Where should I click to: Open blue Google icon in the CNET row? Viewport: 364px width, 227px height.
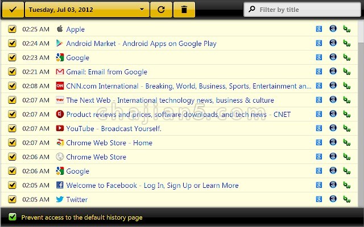(319, 114)
